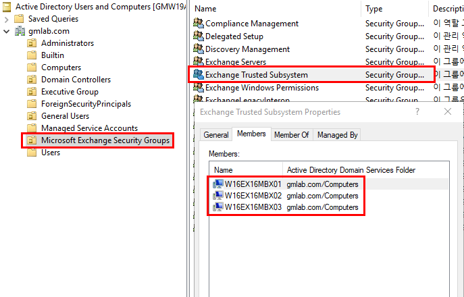Click the Executive Group OU icon

(x=32, y=92)
